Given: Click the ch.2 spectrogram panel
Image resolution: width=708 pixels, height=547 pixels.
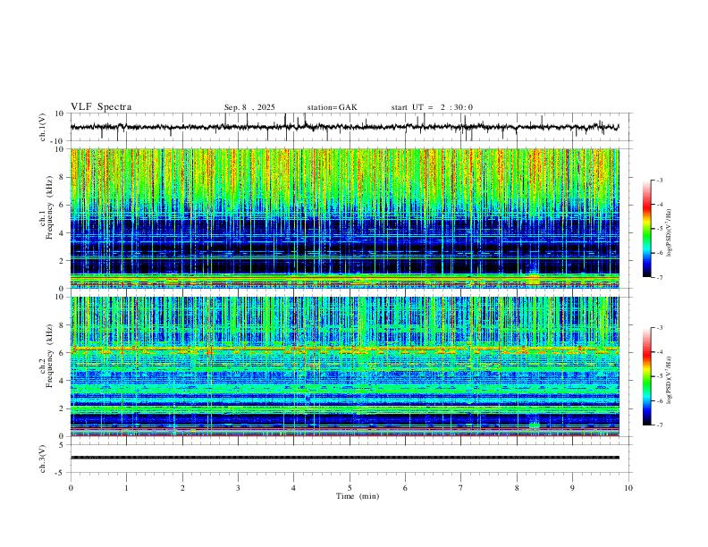Looking at the screenshot, I should pos(344,366).
